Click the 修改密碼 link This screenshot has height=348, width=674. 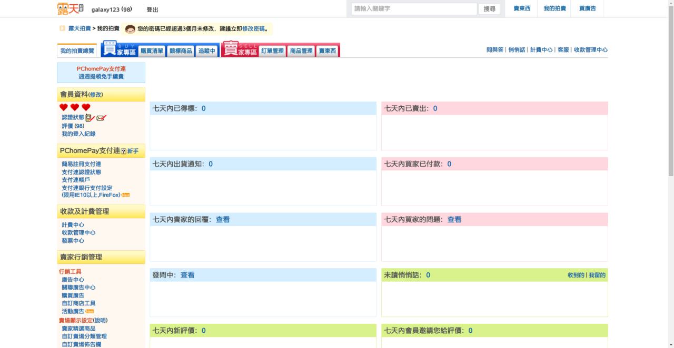click(x=253, y=28)
